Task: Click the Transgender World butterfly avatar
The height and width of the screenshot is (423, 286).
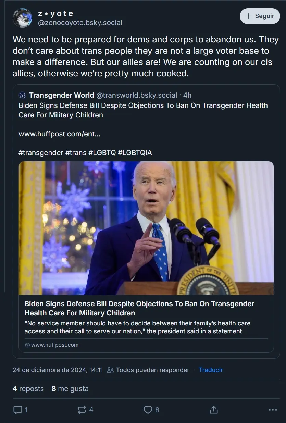Action: (22, 95)
